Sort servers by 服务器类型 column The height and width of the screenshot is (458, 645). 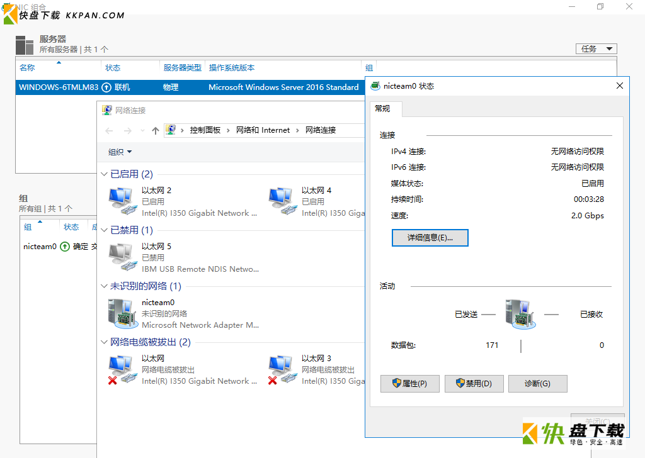tap(182, 68)
